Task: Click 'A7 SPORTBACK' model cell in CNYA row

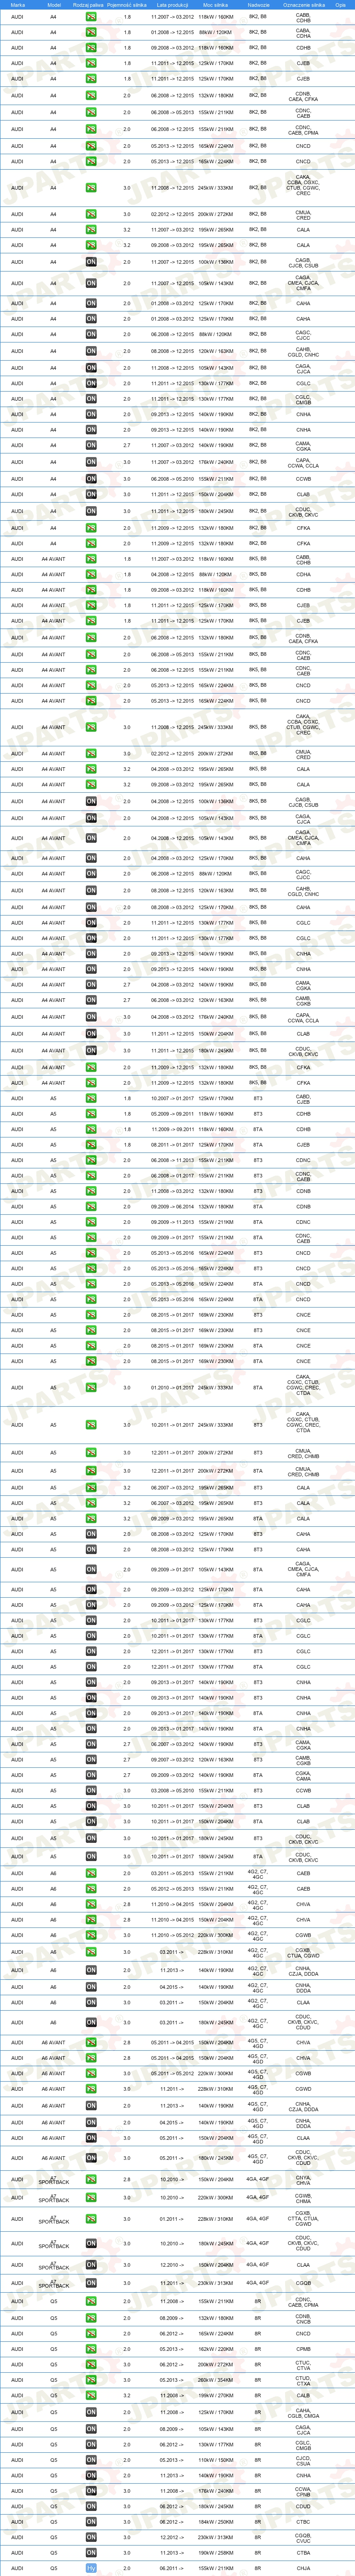Action: point(54,2179)
